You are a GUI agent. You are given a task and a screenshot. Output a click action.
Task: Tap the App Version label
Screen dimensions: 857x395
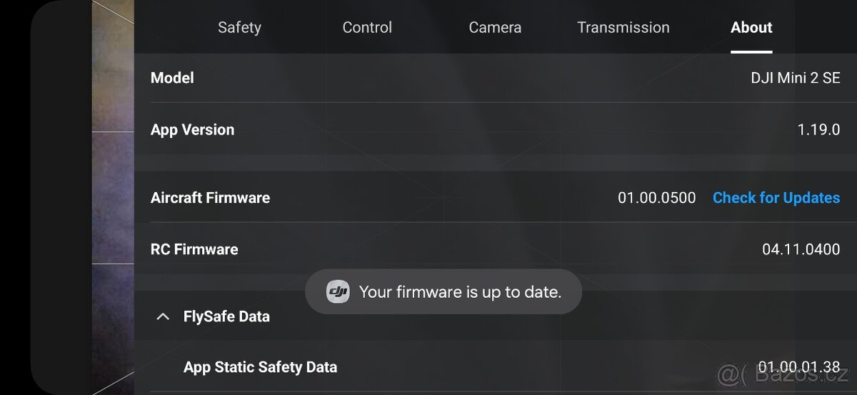(192, 130)
